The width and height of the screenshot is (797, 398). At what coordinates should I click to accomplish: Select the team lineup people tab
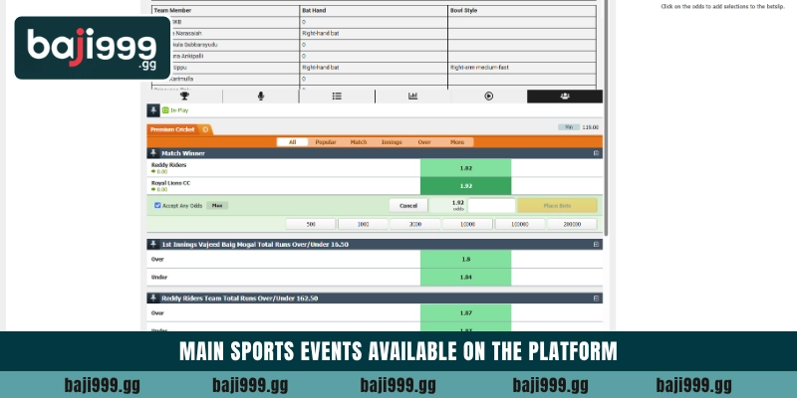click(x=565, y=96)
